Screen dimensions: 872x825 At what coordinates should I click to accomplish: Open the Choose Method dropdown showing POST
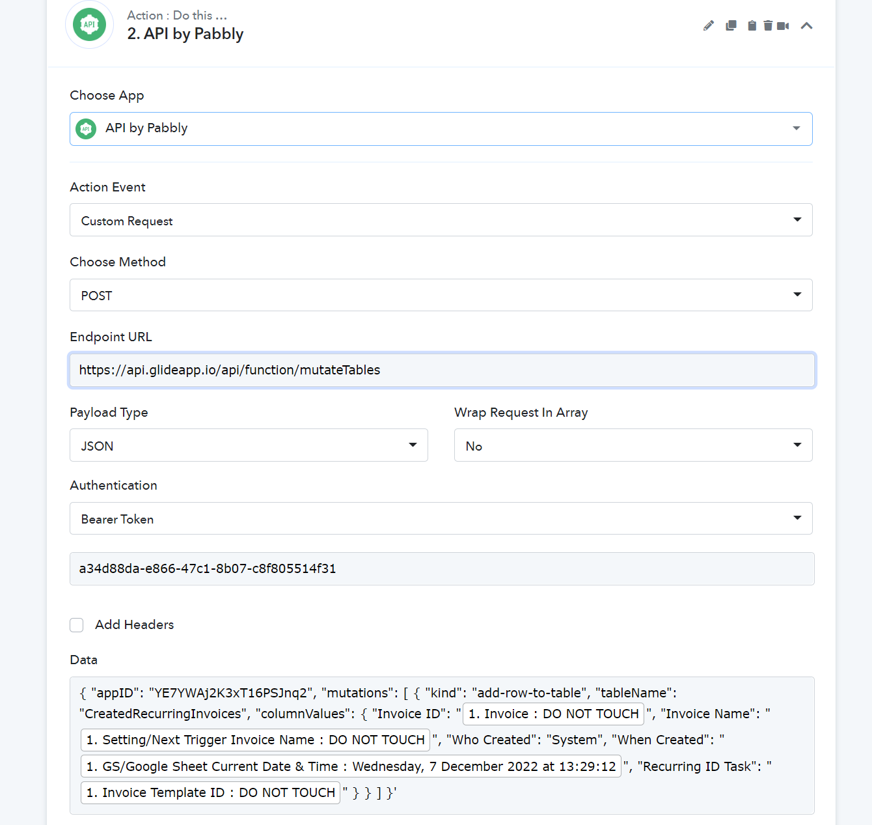point(441,295)
